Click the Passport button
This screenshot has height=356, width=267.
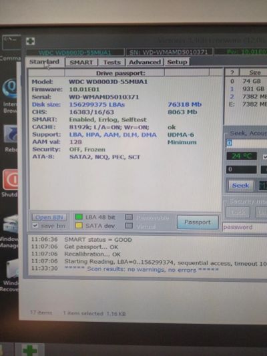198,222
